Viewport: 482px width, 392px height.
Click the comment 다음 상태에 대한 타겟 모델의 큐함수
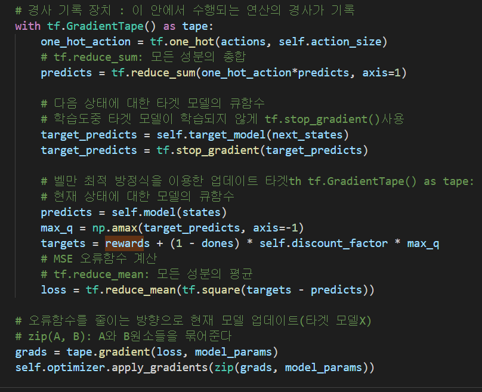coord(153,104)
